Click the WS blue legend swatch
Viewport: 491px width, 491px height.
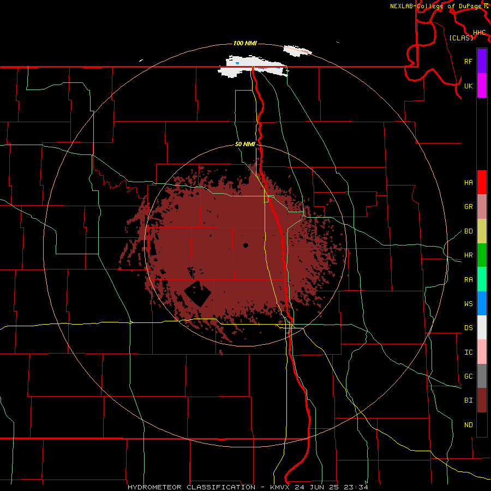(482, 303)
